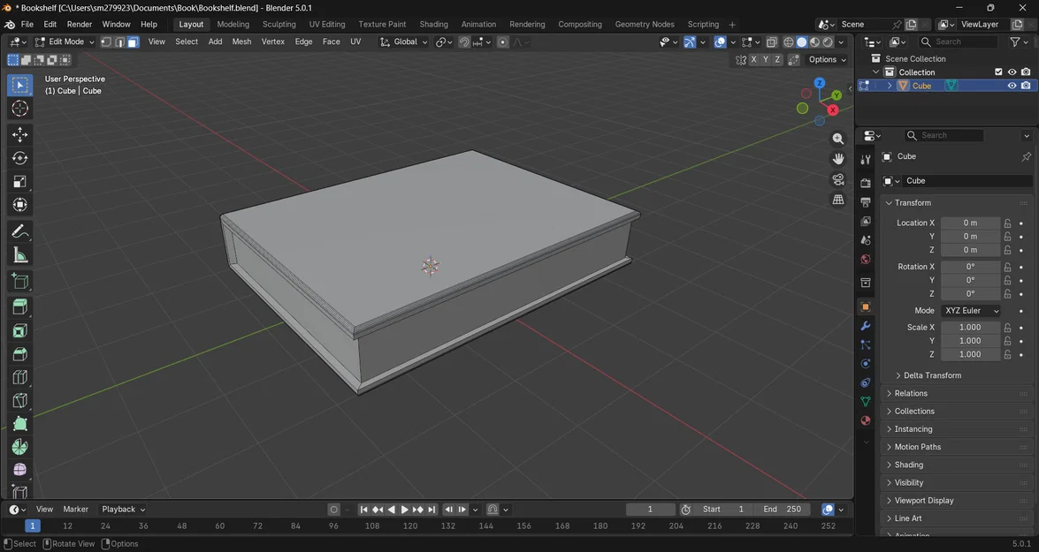Switch to the Sculpting workspace tab

coord(279,24)
